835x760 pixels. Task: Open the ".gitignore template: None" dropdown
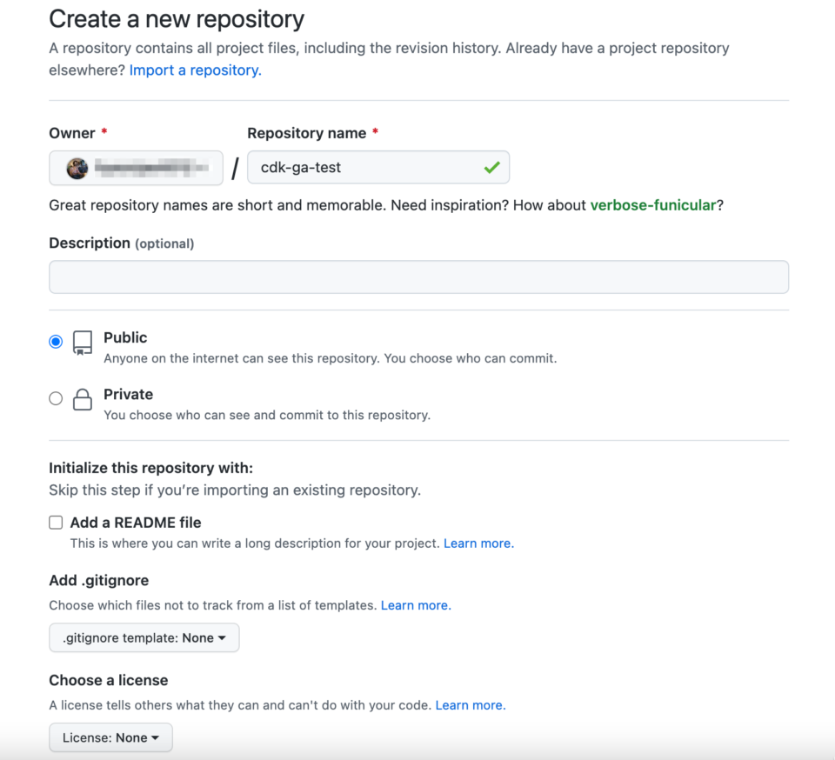tap(144, 637)
